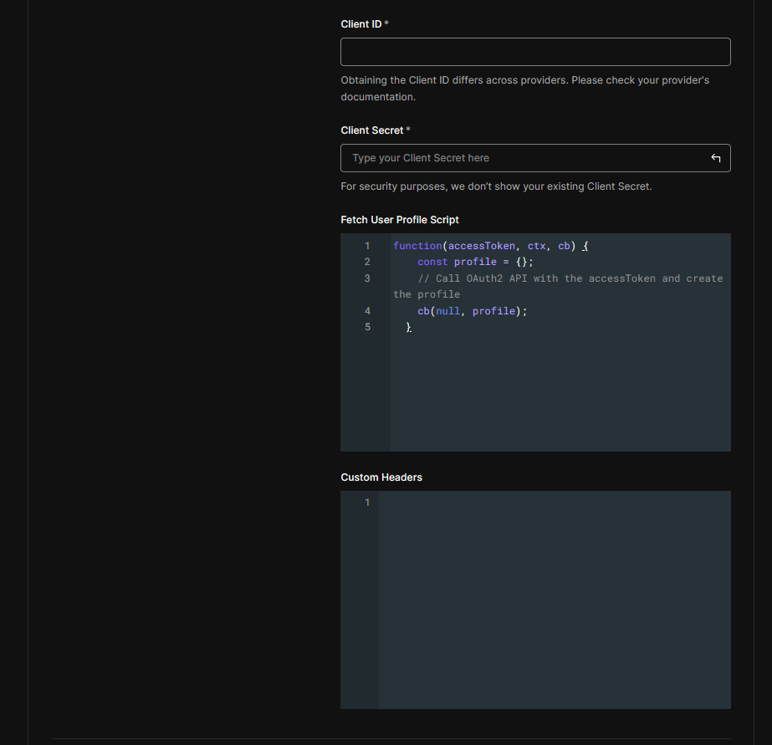
Task: Click the Client ID provider documentation hint
Action: click(x=524, y=89)
